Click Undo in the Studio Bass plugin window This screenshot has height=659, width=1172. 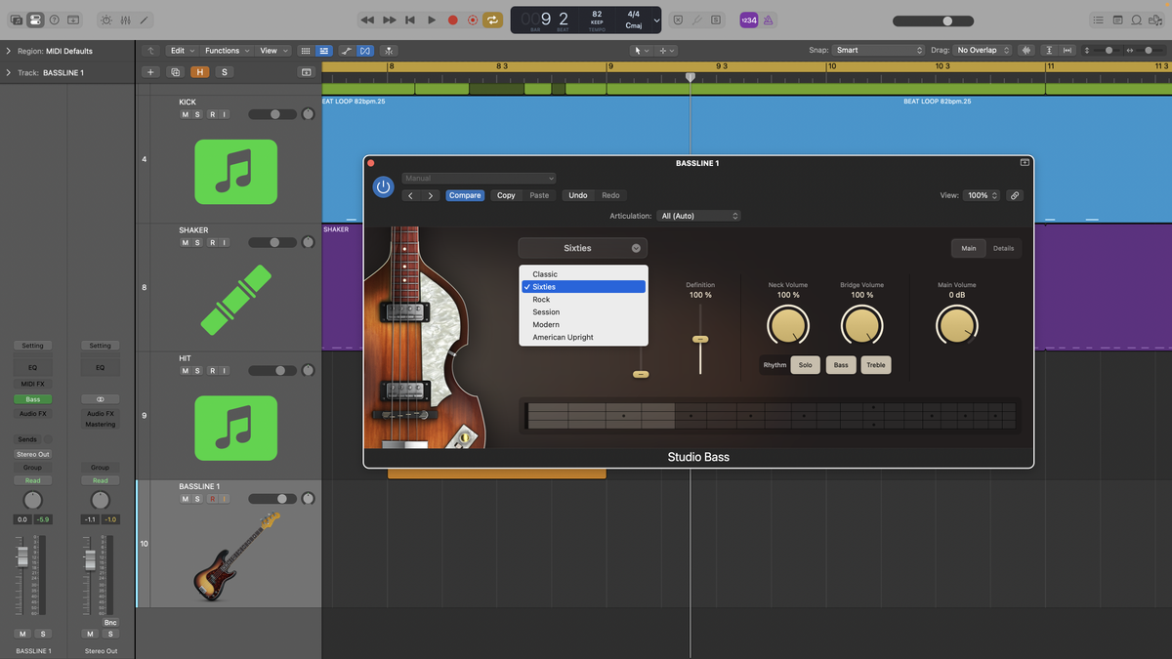click(577, 195)
